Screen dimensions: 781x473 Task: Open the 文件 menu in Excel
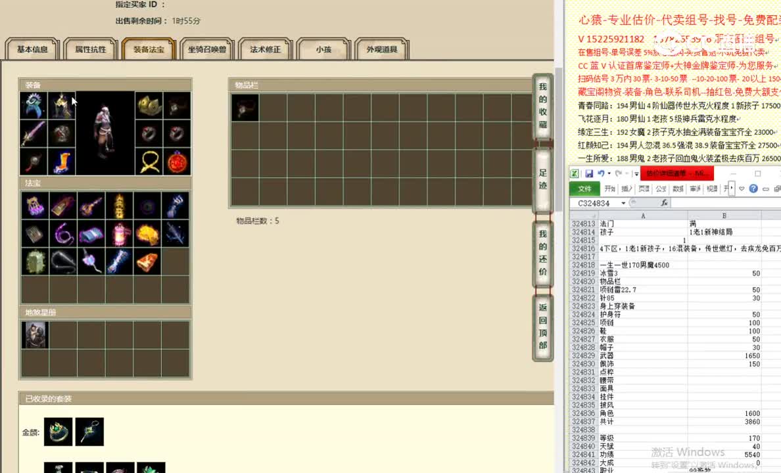584,189
